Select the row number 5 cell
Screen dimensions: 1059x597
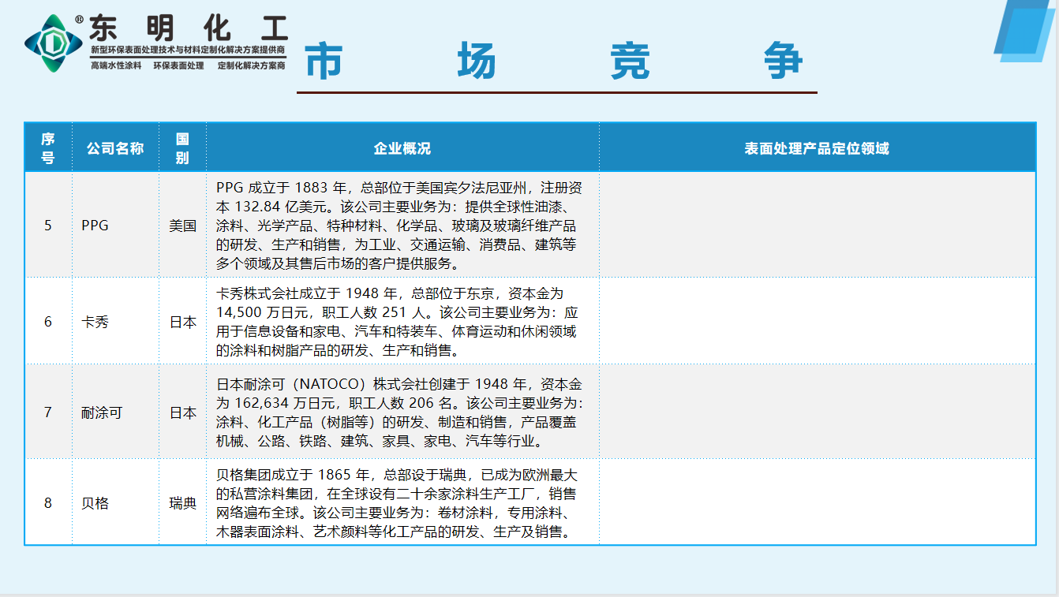coord(48,225)
